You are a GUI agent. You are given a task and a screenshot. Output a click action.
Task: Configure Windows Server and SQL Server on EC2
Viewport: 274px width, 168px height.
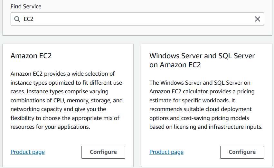[242, 152]
